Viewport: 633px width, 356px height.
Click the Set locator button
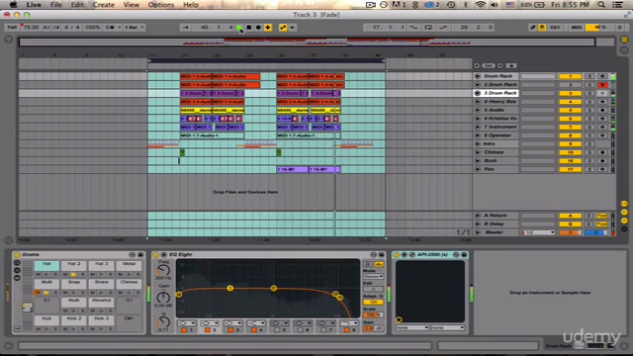[489, 65]
